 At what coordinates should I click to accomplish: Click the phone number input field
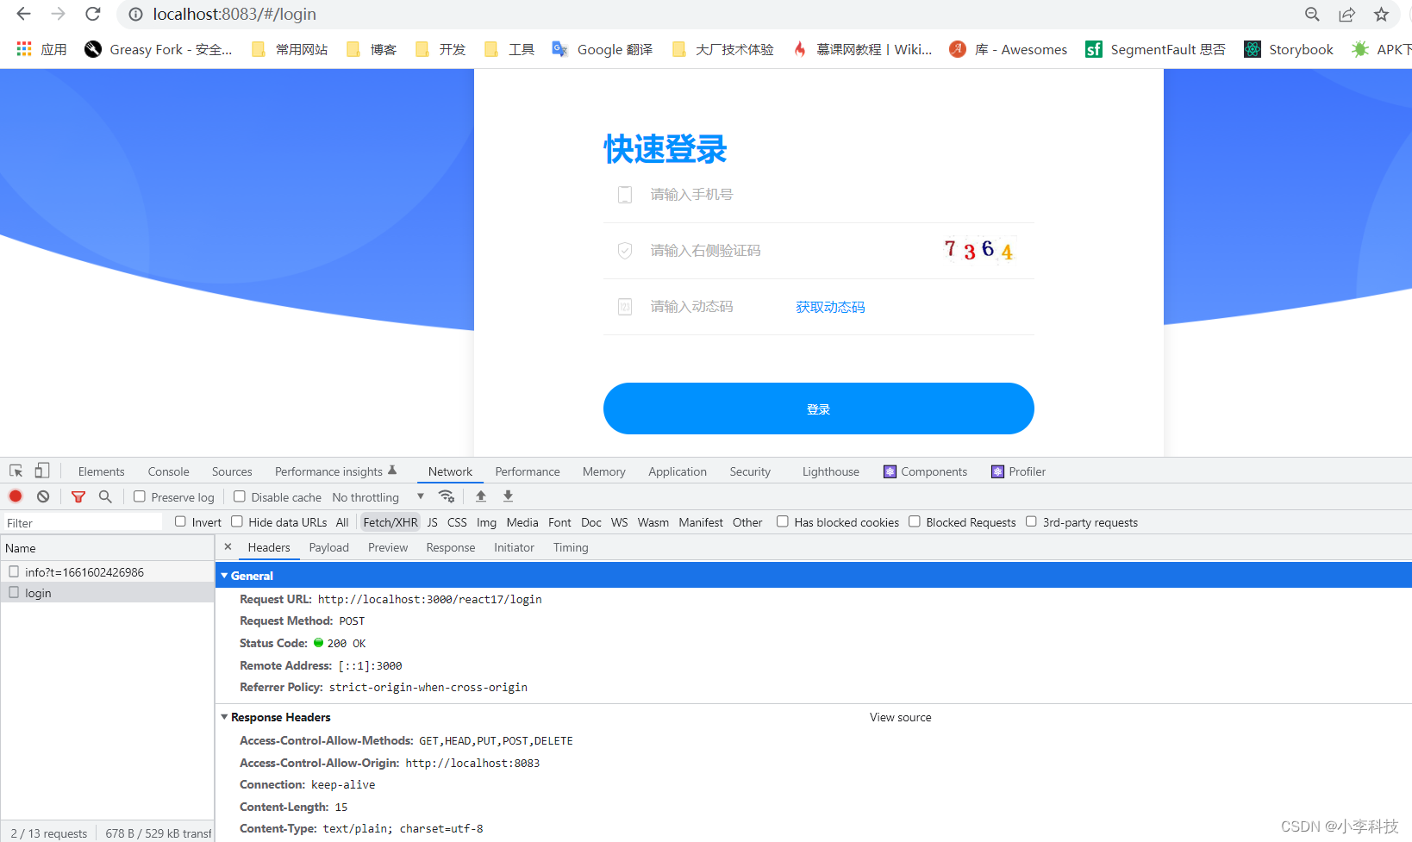click(819, 195)
